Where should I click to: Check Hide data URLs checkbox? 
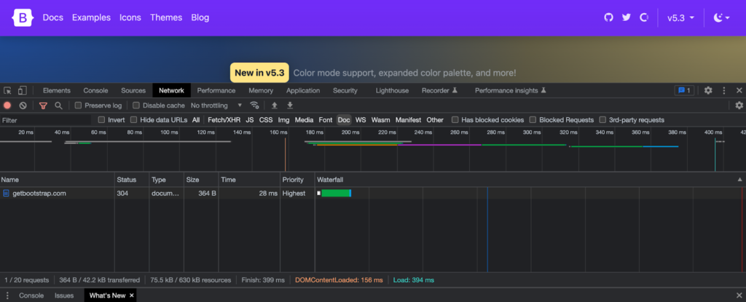134,120
